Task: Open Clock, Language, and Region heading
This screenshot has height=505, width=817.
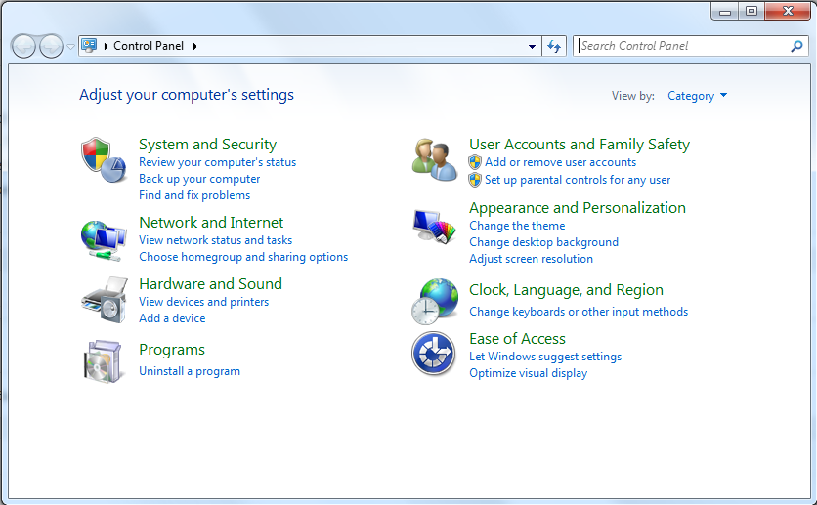Action: (x=566, y=290)
